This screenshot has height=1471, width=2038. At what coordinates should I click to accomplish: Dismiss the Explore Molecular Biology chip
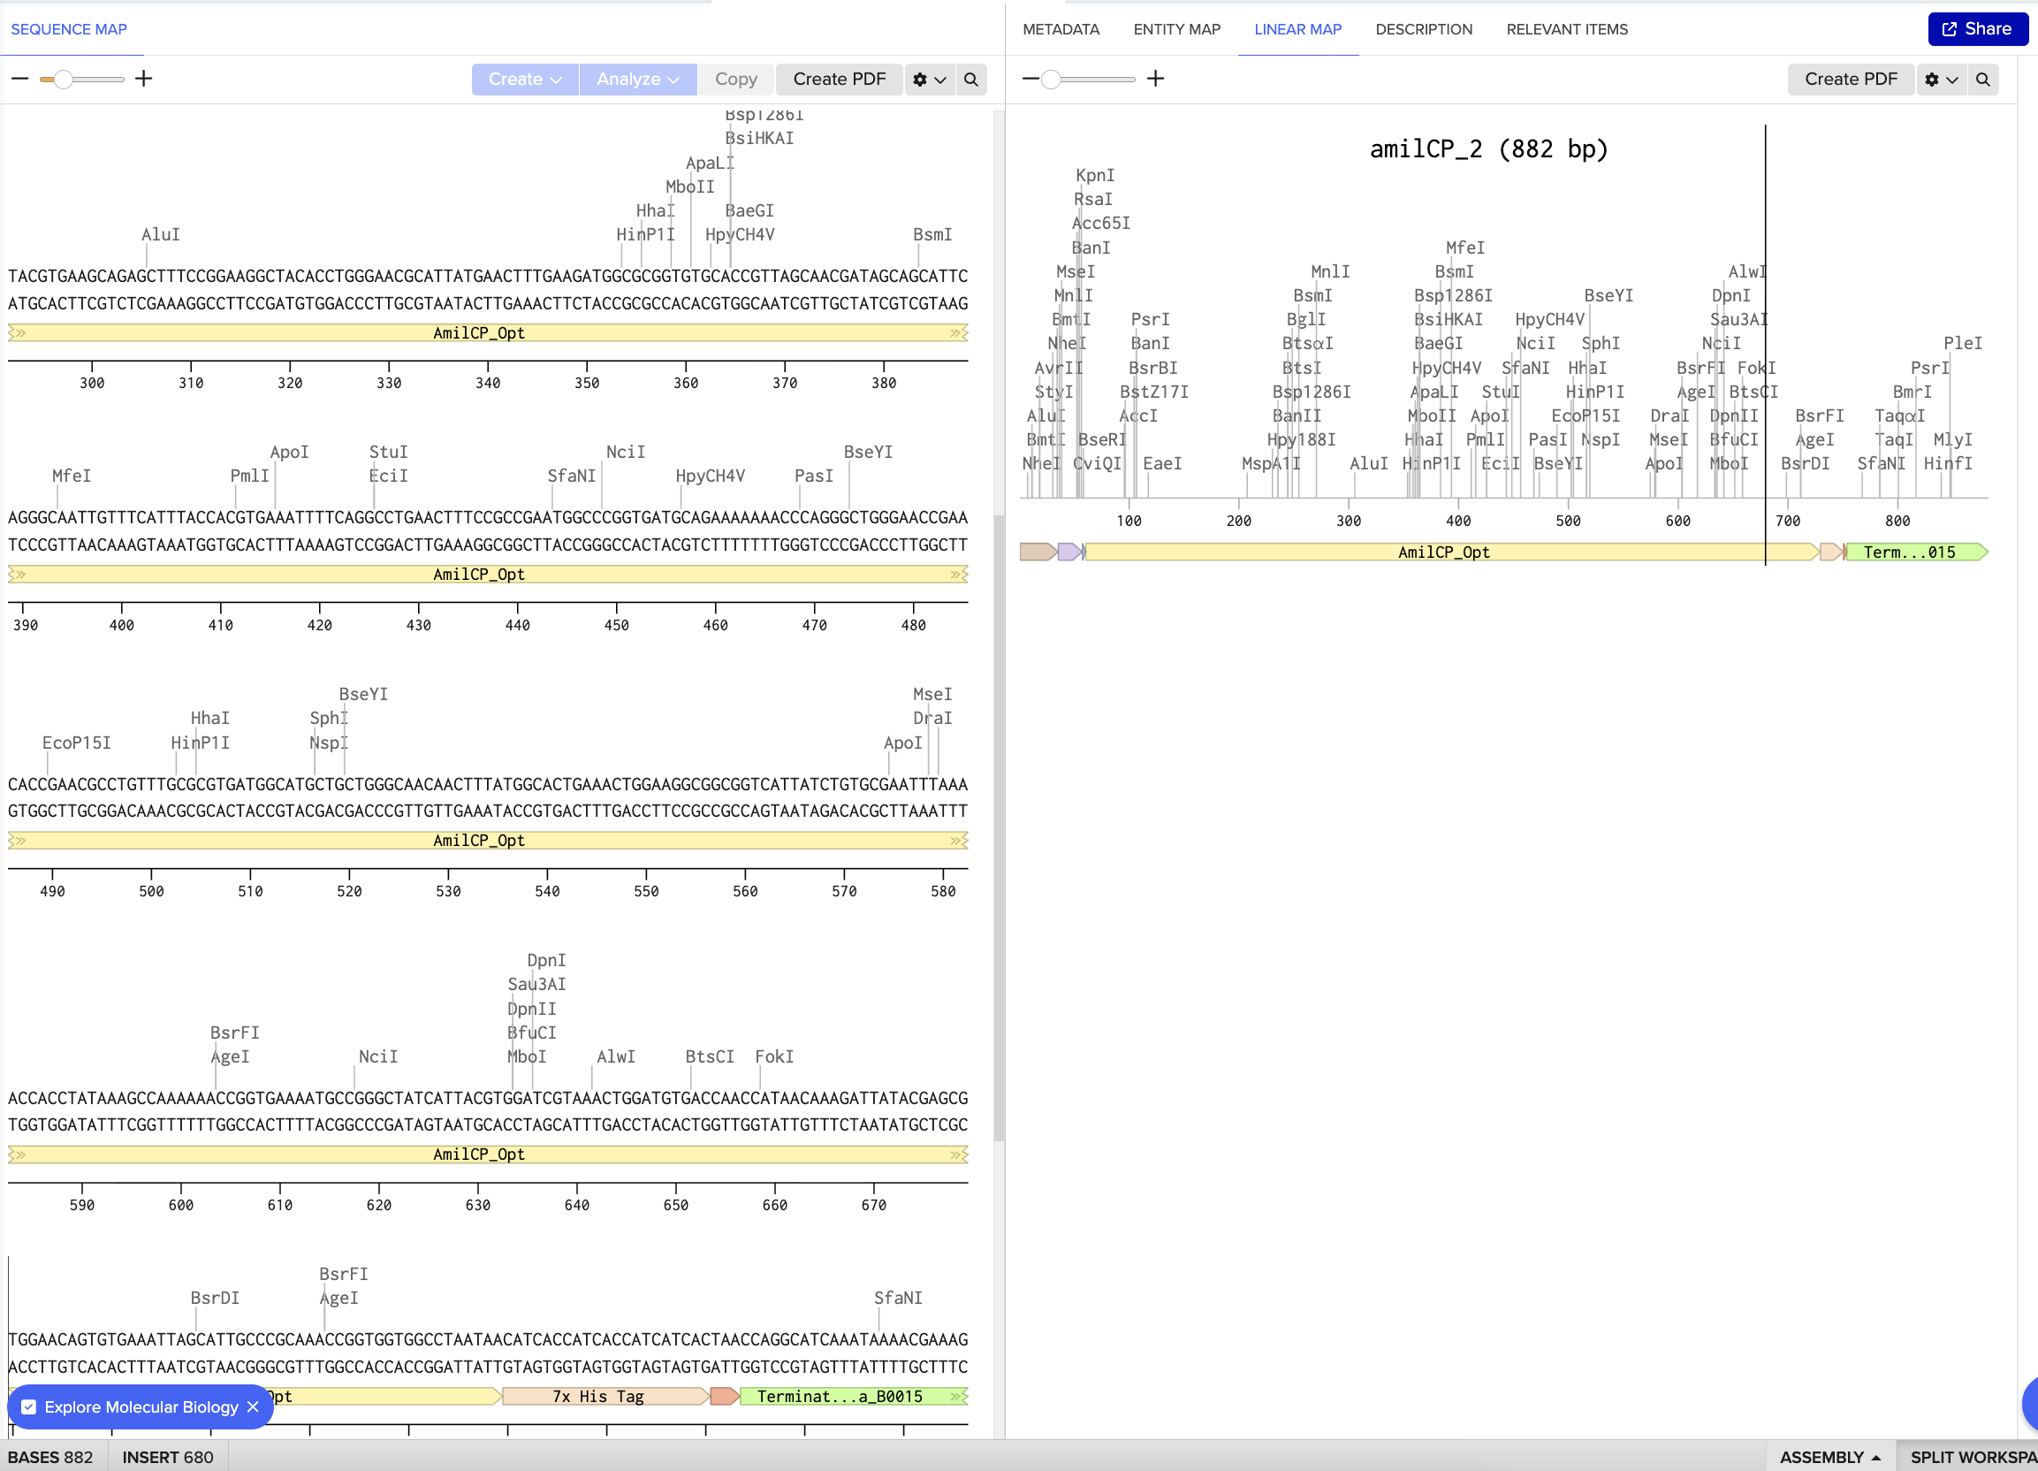tap(253, 1406)
